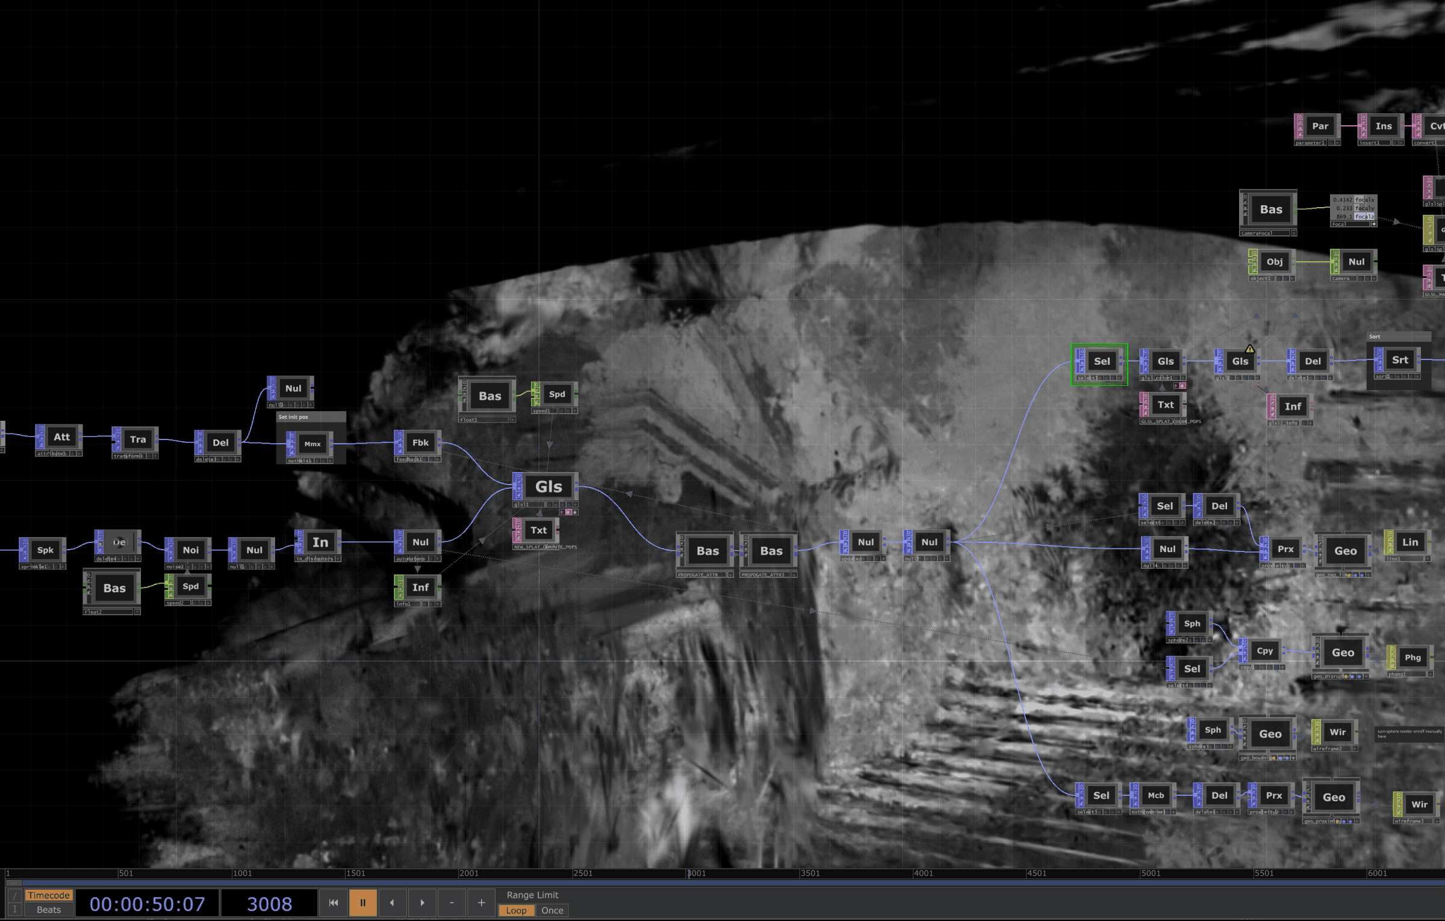Screen dimensions: 1445x921
Task: Pause the timeline playback
Action: click(x=362, y=902)
